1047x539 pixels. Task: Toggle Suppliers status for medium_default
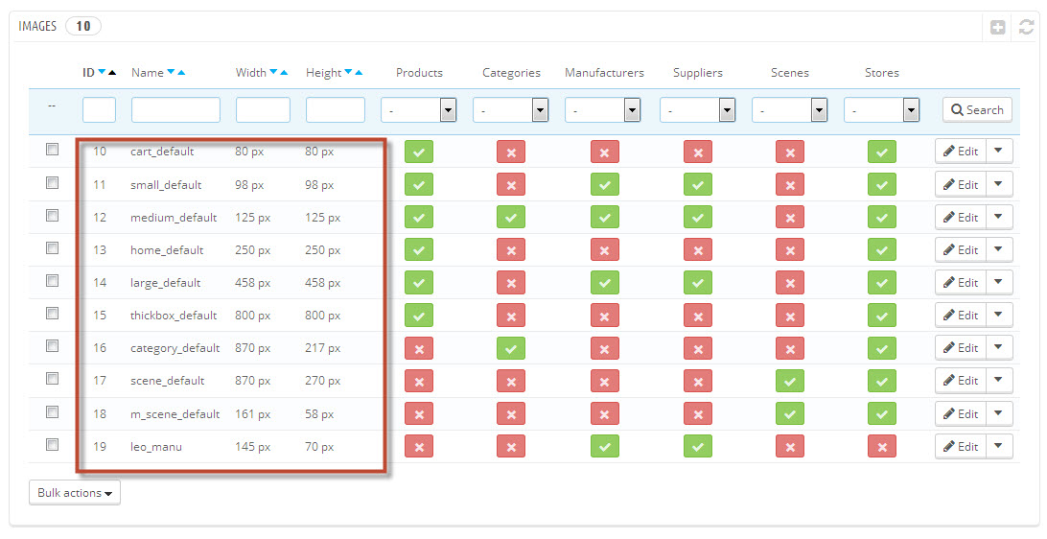[x=698, y=217]
